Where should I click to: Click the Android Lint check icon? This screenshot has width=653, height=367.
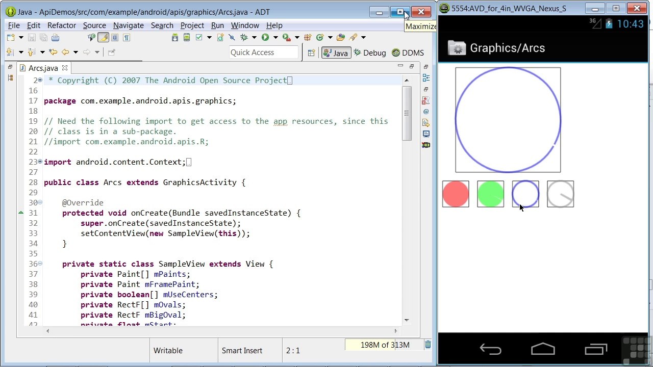(199, 37)
